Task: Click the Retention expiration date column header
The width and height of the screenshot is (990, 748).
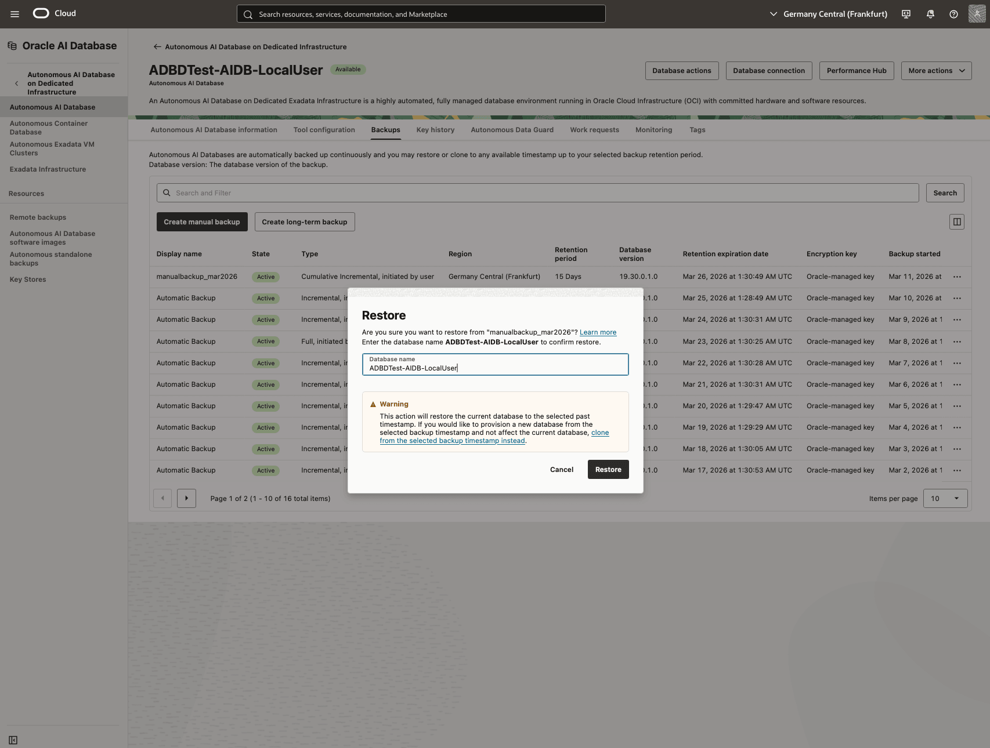Action: point(725,254)
